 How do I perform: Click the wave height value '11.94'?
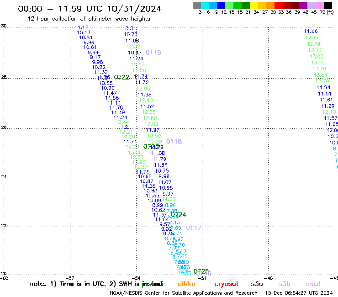pyautogui.click(x=323, y=87)
